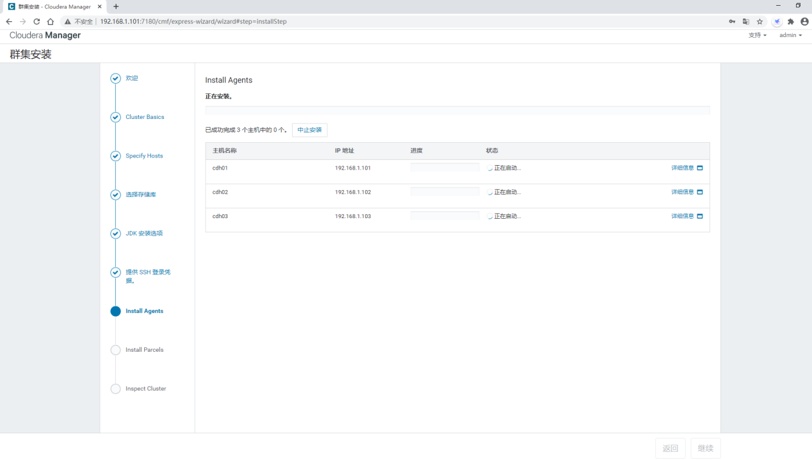
Task: Bookmark this page with star icon
Action: (x=760, y=21)
